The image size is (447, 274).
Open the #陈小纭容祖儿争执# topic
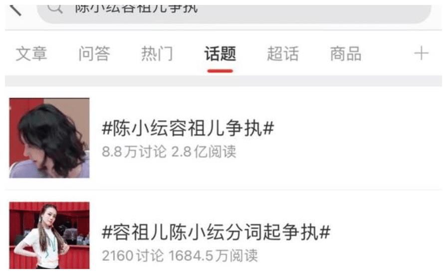tap(188, 128)
